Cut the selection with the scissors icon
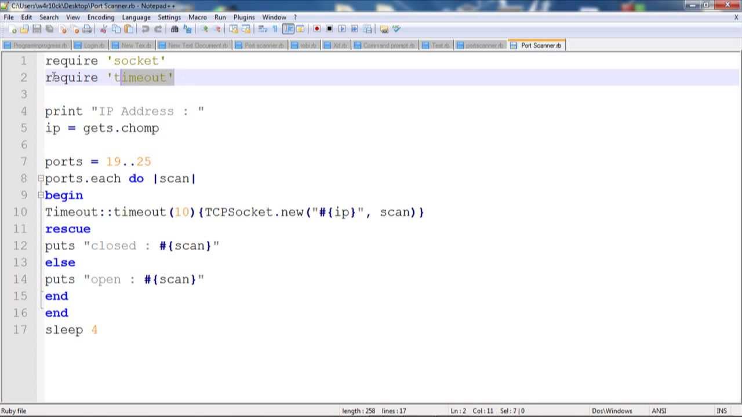Image resolution: width=742 pixels, height=417 pixels. [104, 29]
